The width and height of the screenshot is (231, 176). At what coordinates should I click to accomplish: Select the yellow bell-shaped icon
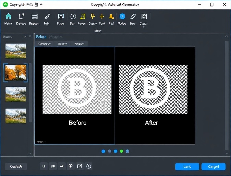pyautogui.click(x=111, y=16)
